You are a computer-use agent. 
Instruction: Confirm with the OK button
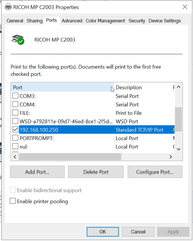[x=103, y=232]
